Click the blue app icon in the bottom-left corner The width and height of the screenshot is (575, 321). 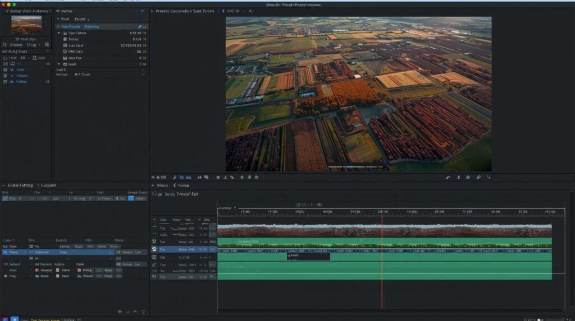15,318
